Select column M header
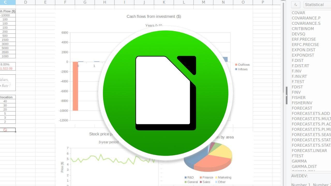The height and width of the screenshot is (186, 331). coord(204,2)
